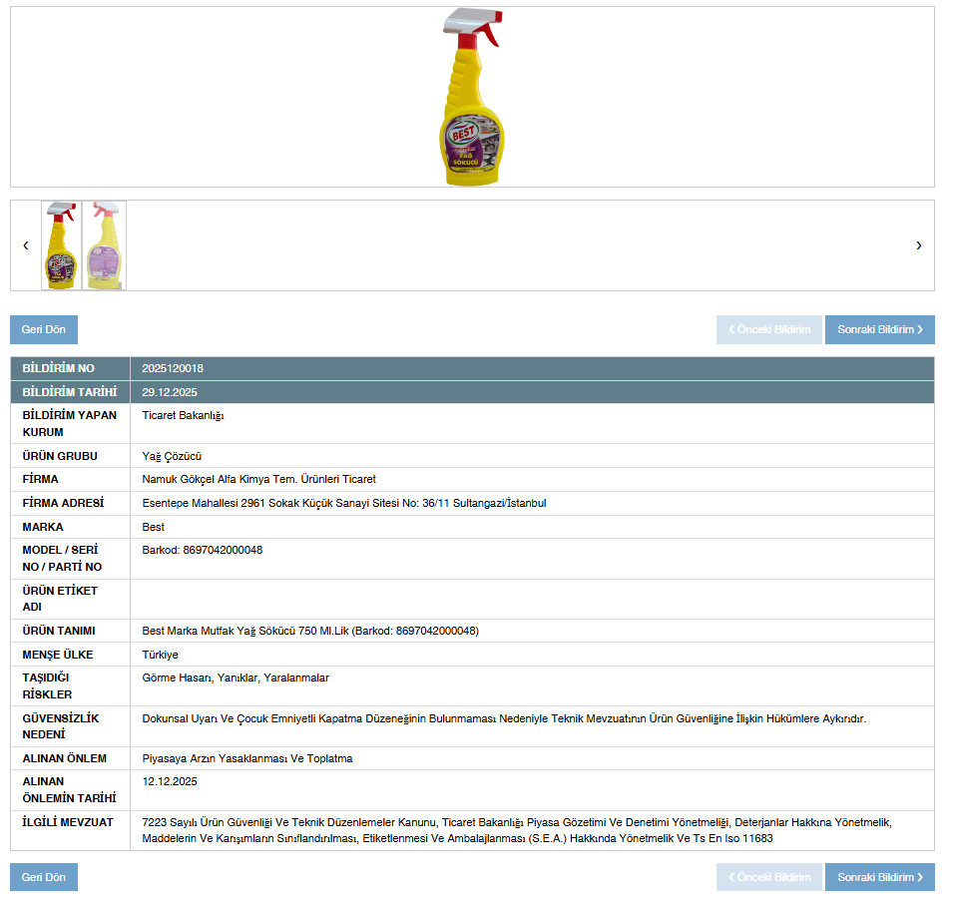Click the firm name Namuk Gökçel Alfa Kimya

click(x=258, y=479)
